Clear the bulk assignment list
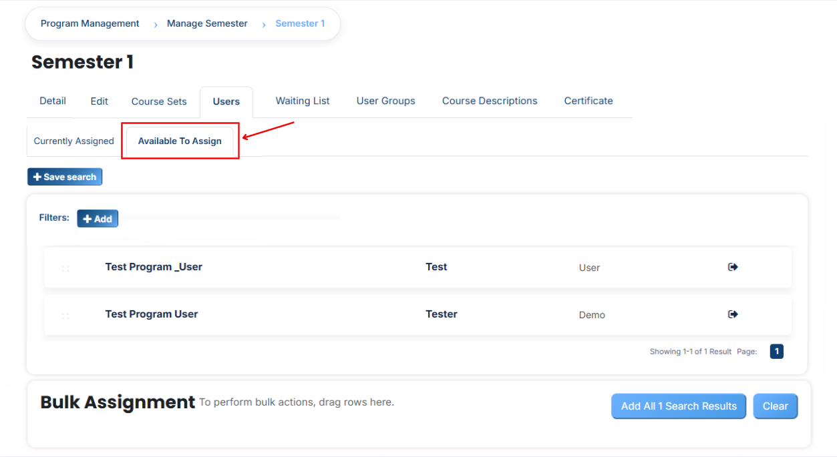The image size is (837, 457). click(776, 406)
